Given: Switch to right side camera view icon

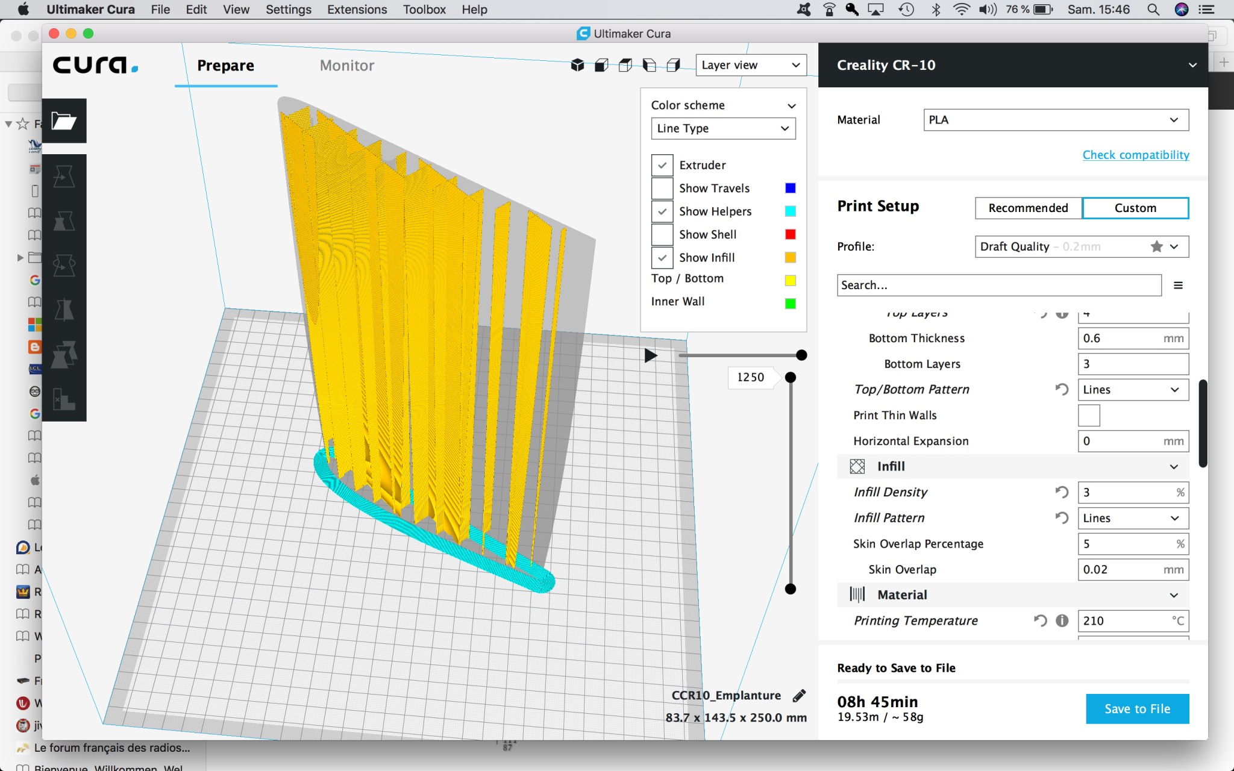Looking at the screenshot, I should pyautogui.click(x=674, y=65).
